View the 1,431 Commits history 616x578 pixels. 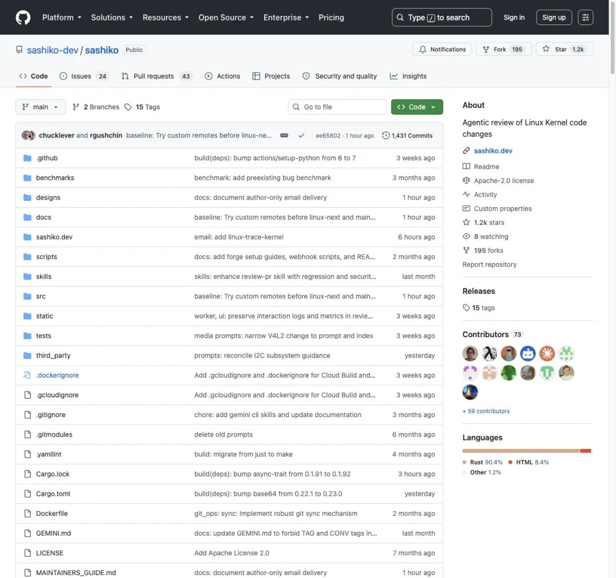407,136
